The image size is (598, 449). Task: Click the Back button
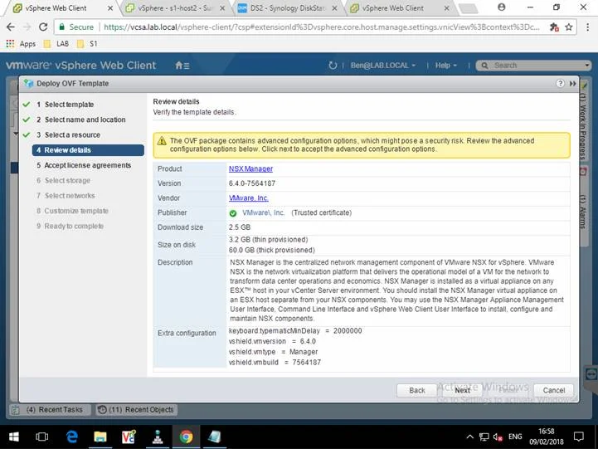click(x=417, y=390)
